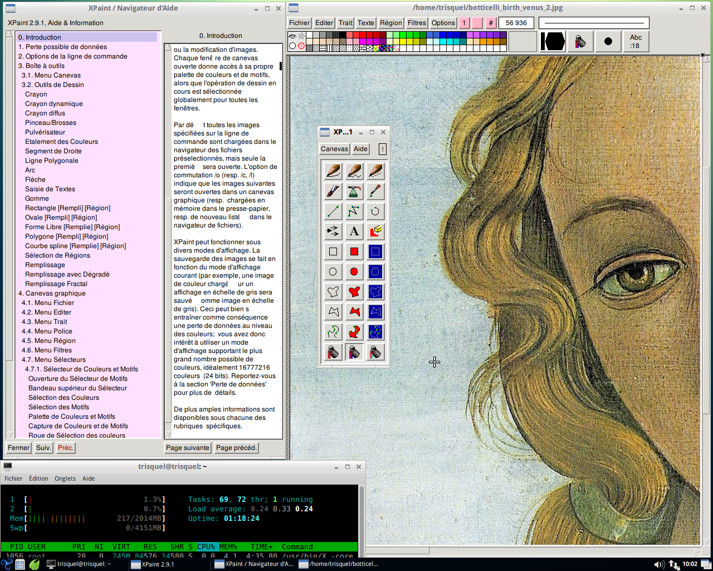Select the Text tool marked A

[x=354, y=231]
